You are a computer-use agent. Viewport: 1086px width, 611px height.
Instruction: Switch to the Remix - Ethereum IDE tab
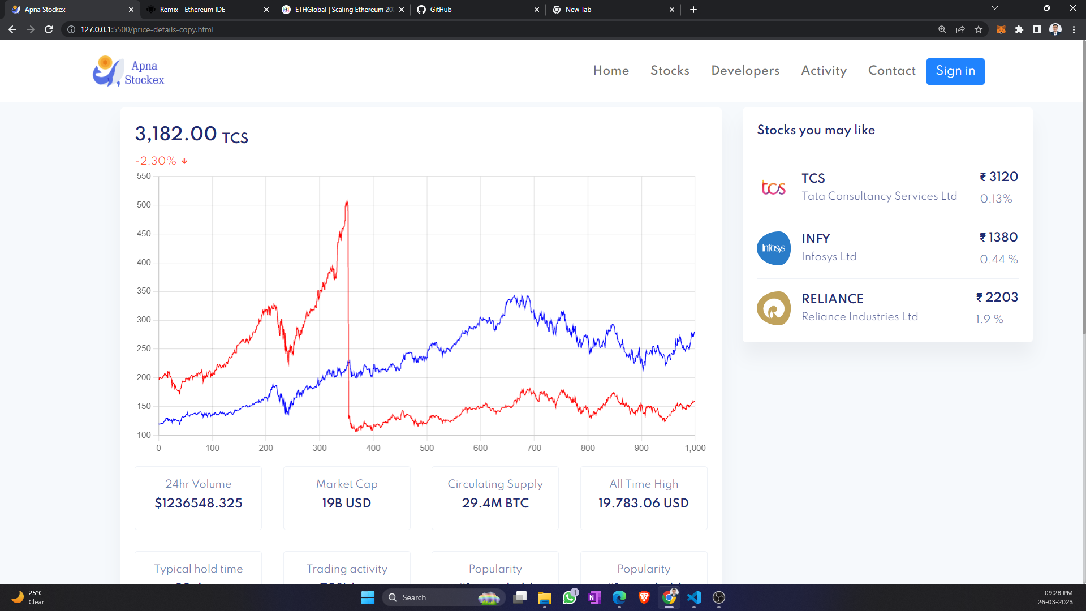point(192,10)
